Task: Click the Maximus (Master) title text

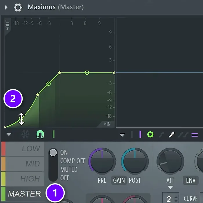Action: pyautogui.click(x=56, y=7)
